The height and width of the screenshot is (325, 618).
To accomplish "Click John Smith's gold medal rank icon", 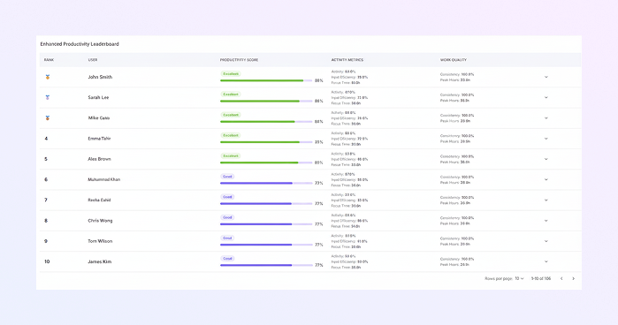I will [47, 77].
